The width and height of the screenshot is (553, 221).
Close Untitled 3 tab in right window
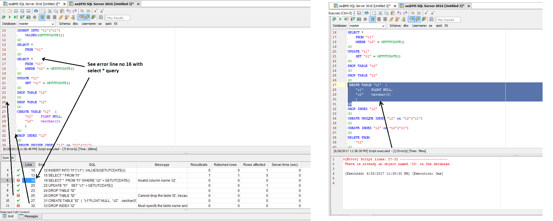click(x=469, y=6)
